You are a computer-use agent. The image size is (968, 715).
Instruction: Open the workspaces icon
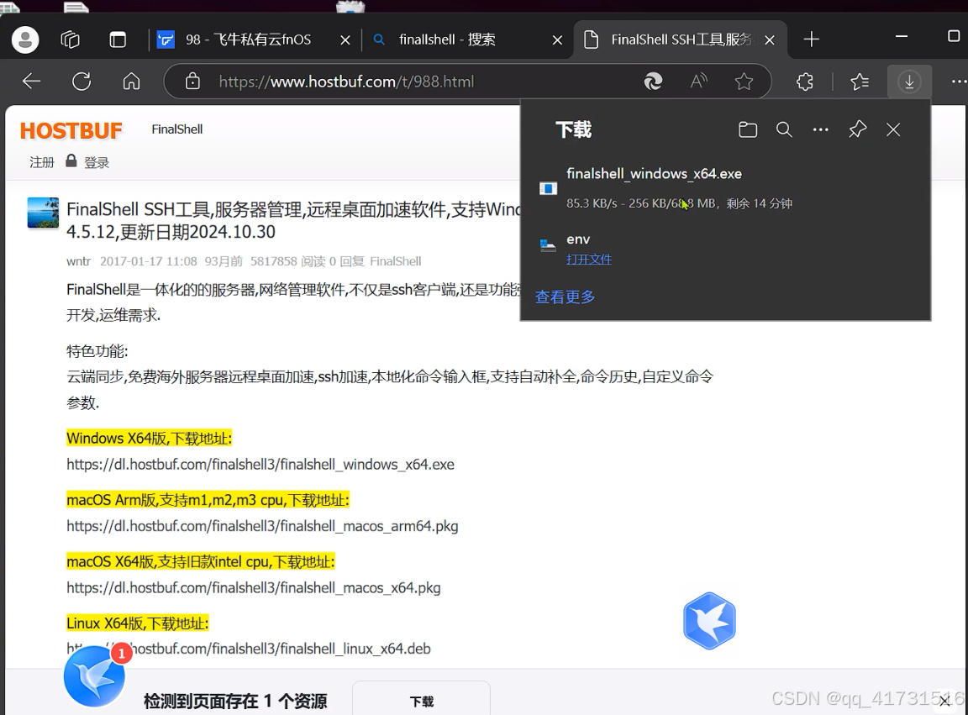tap(71, 40)
